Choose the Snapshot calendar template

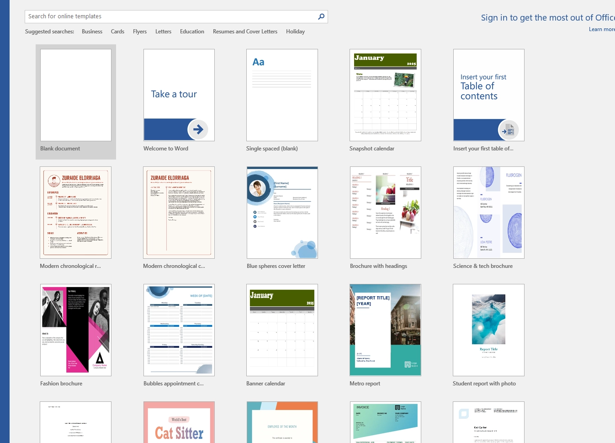[x=385, y=95]
